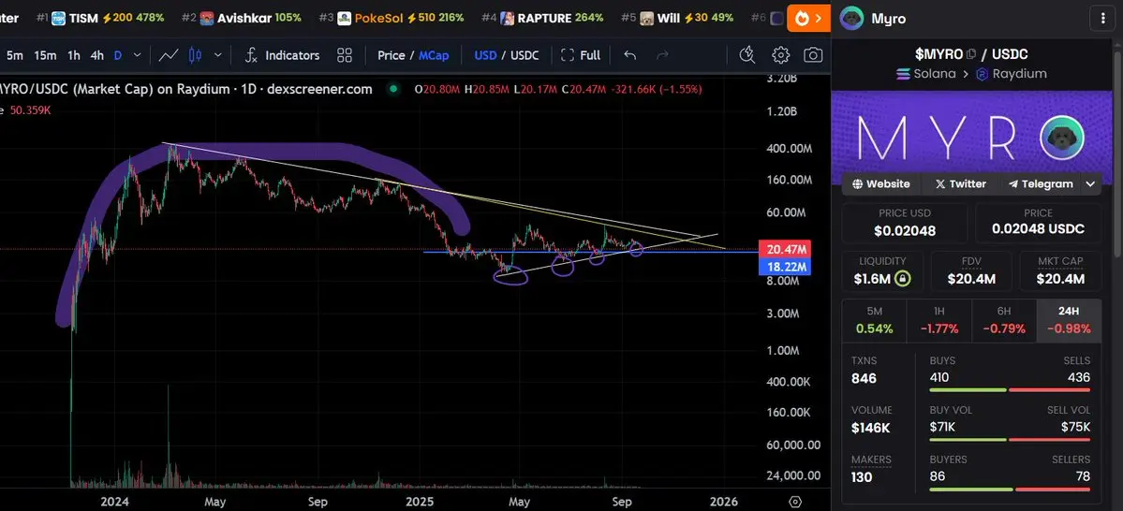The width and height of the screenshot is (1123, 511).
Task: Click the liquidity lock icon
Action: pos(903,279)
